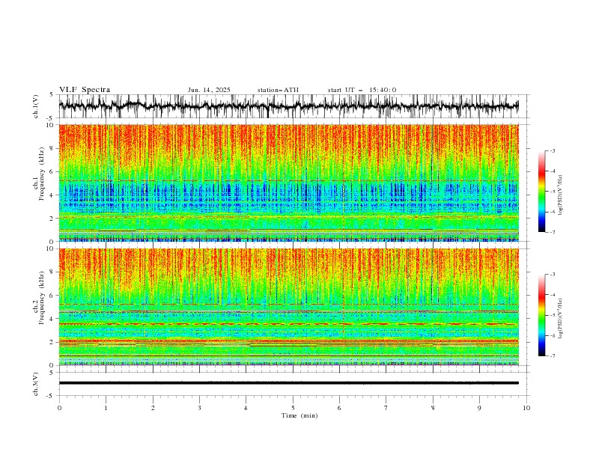Click time axis tick label '0'
This screenshot has width=593, height=458.
[x=59, y=408]
